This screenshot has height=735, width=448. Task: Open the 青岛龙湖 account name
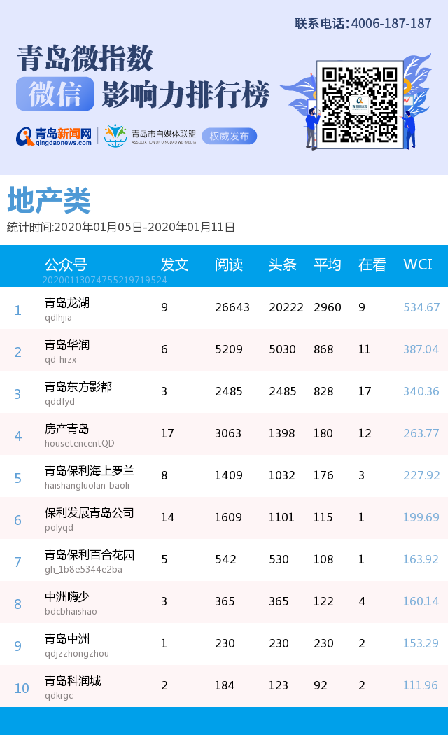pos(67,303)
